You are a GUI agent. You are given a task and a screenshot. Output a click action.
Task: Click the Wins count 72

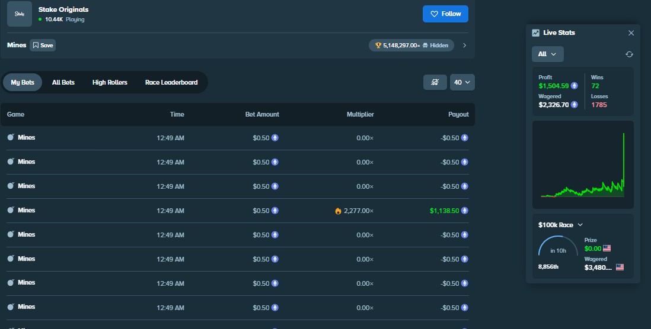click(x=595, y=86)
